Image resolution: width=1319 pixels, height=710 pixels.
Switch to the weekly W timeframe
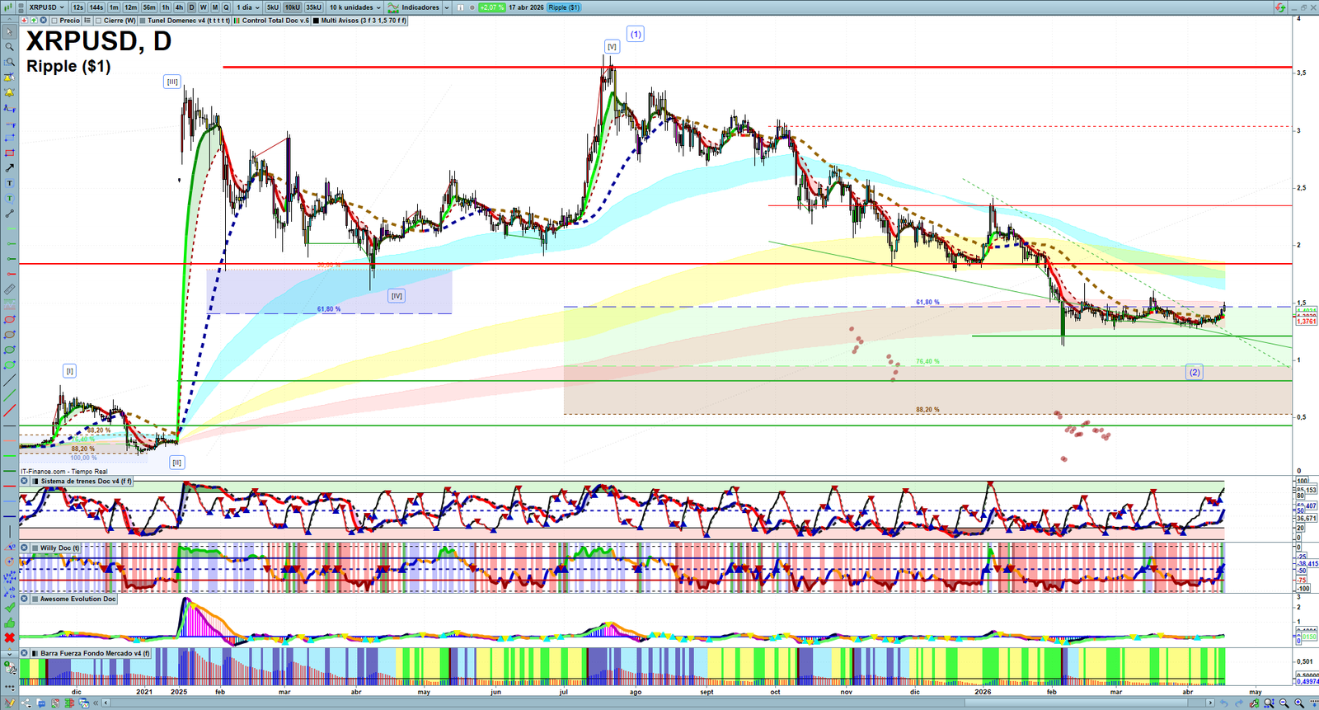[204, 7]
